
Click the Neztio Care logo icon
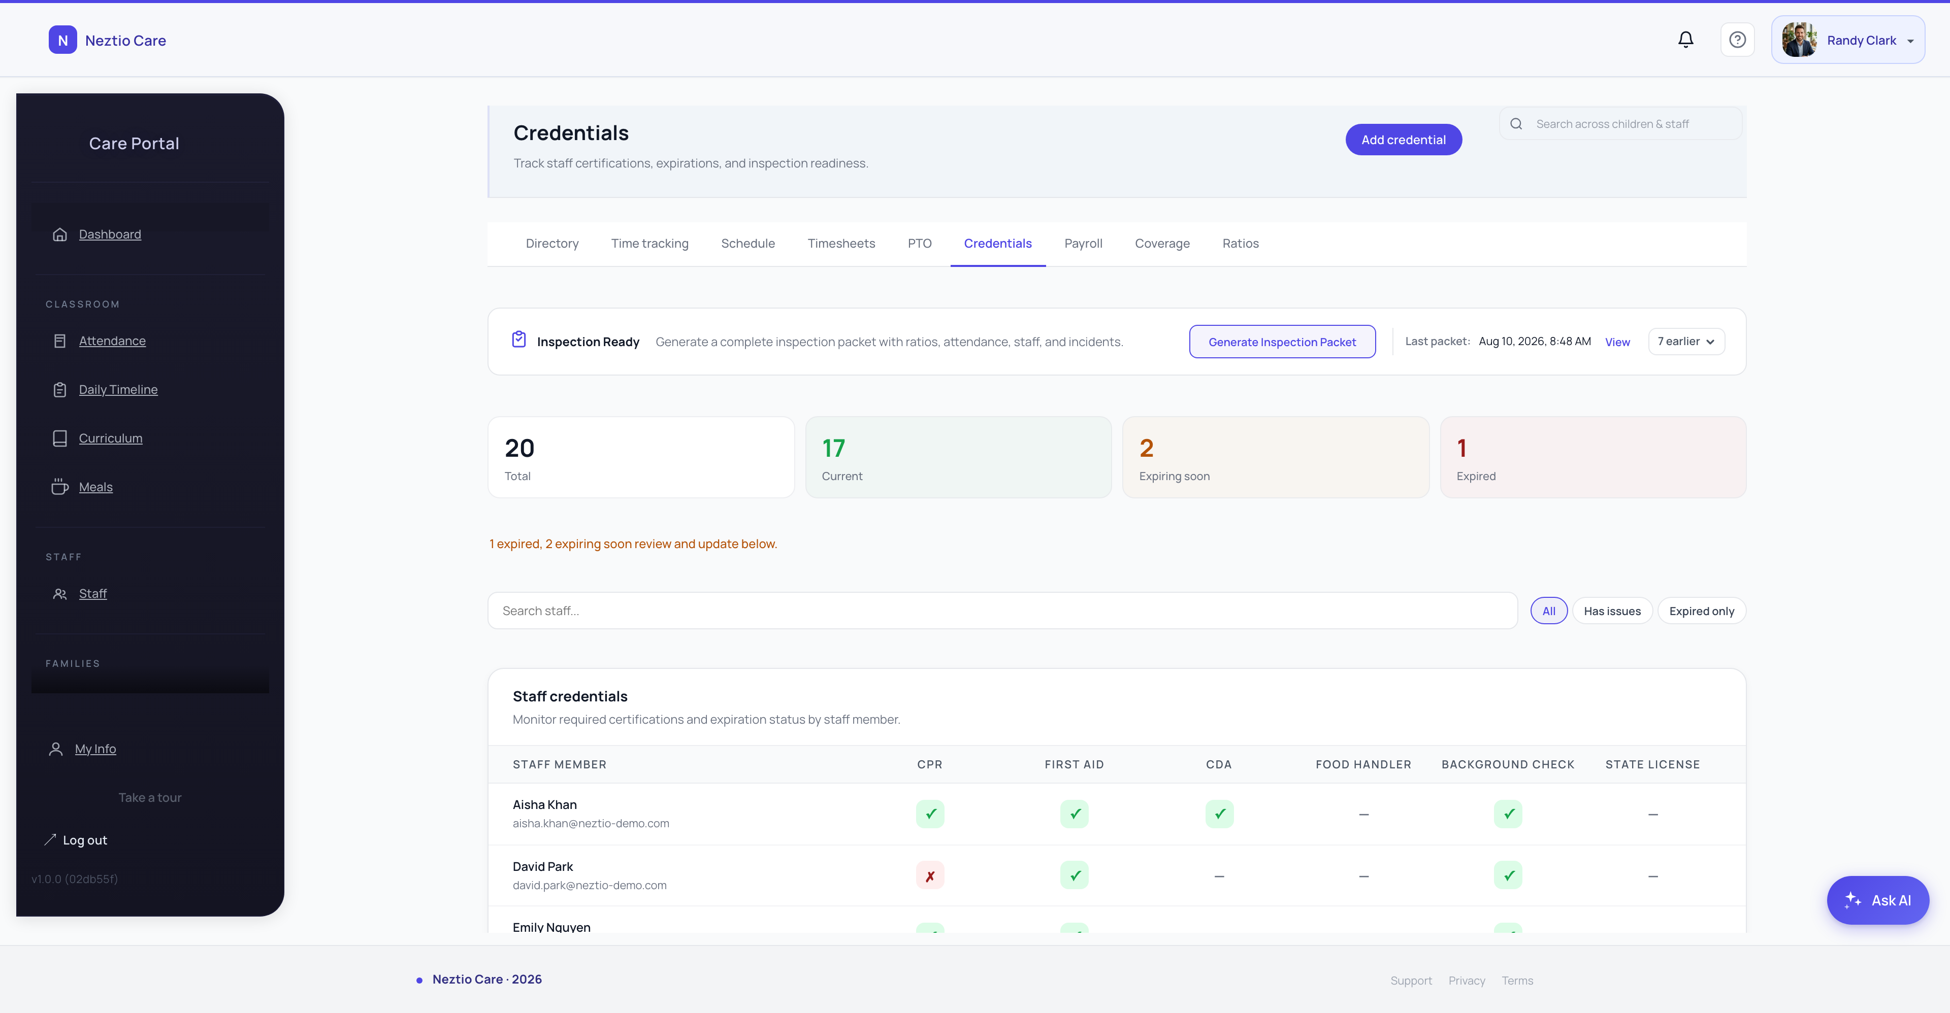(63, 40)
